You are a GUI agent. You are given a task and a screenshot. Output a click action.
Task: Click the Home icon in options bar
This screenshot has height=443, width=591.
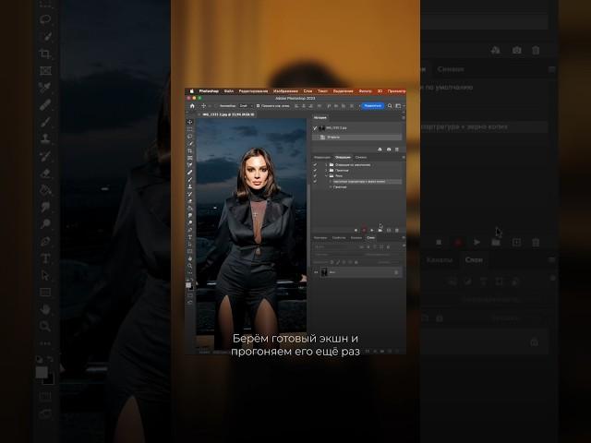[x=192, y=106]
